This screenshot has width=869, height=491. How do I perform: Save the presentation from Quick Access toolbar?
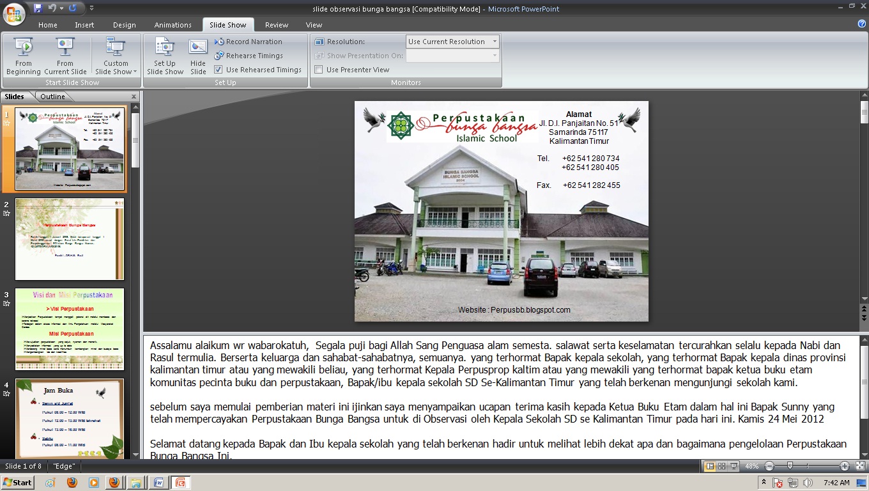pos(38,8)
